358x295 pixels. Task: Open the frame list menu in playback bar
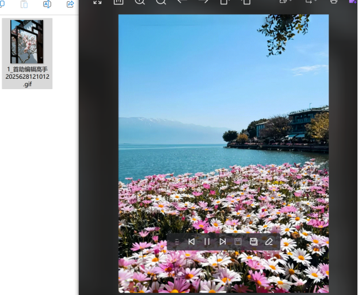click(x=177, y=242)
